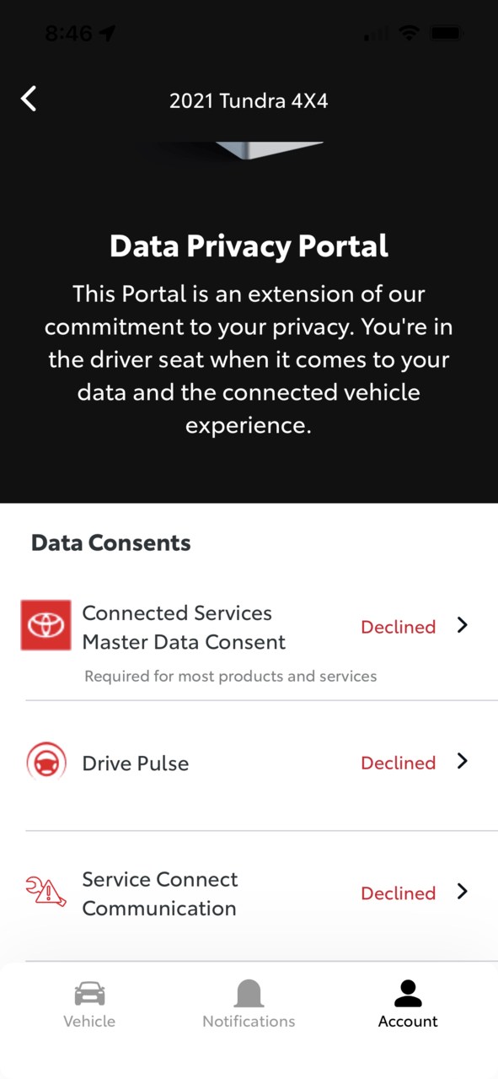Open Service Connect Communication chevron

(463, 892)
